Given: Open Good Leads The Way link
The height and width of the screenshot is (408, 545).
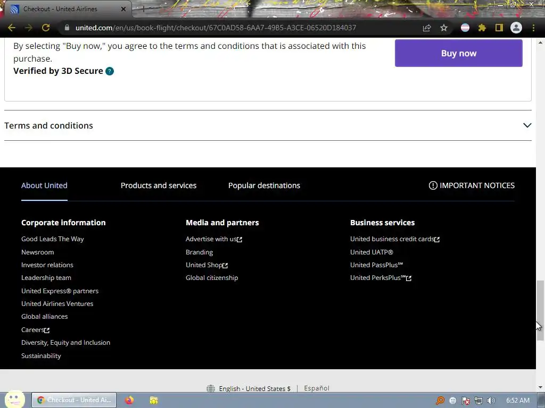Looking at the screenshot, I should tap(53, 239).
